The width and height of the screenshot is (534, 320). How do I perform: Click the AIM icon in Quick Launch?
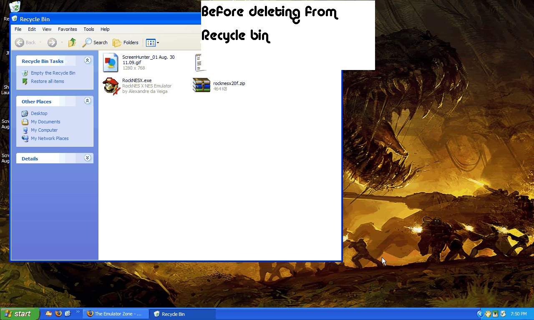pos(49,314)
